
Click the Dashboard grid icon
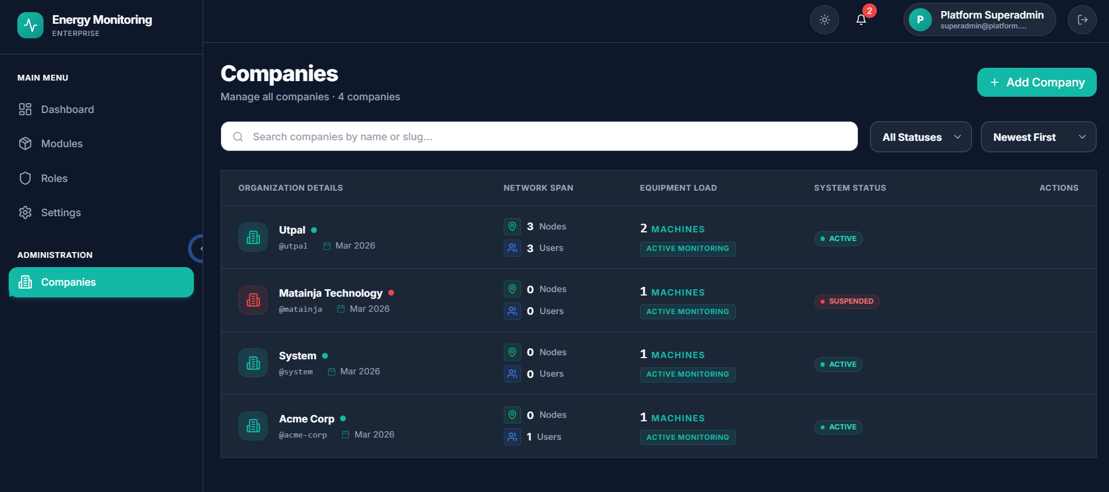click(25, 110)
